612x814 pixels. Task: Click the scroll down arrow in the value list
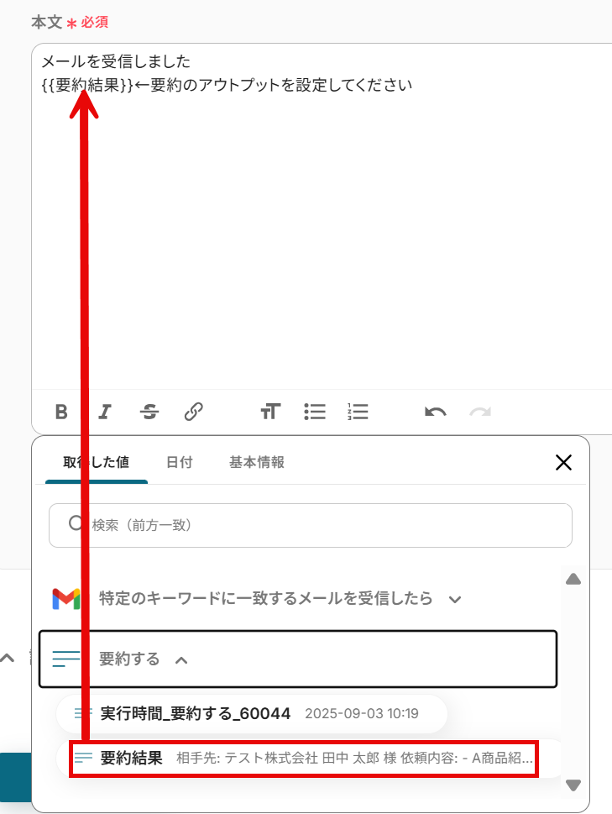[573, 785]
